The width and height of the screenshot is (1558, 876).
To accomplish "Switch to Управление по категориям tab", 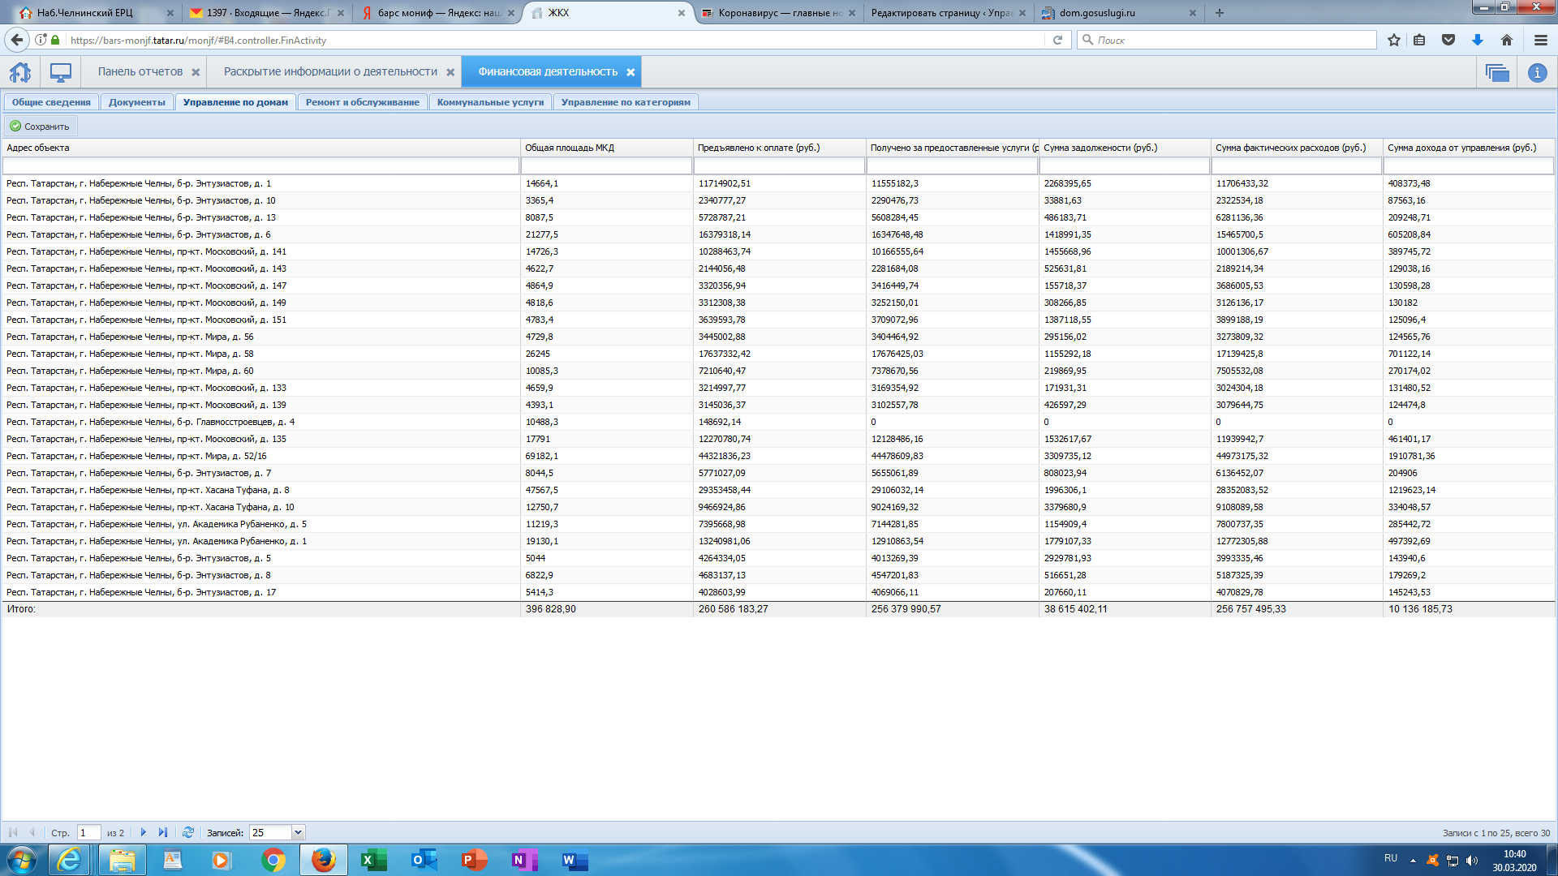I will [x=626, y=102].
